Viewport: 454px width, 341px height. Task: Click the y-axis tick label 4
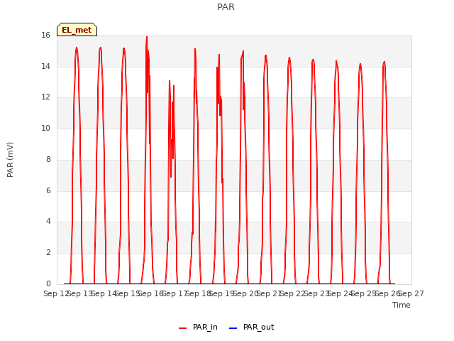click(48, 221)
